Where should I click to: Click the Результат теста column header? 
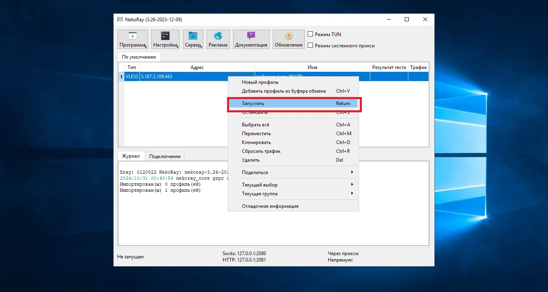(x=389, y=67)
